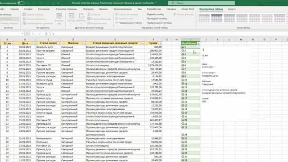
Task: Click the Экспорт table icon
Action: coord(71,16)
